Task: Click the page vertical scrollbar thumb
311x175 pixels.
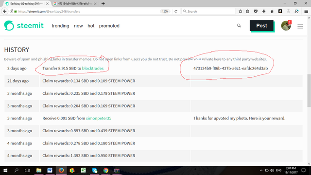Action: click(x=309, y=91)
